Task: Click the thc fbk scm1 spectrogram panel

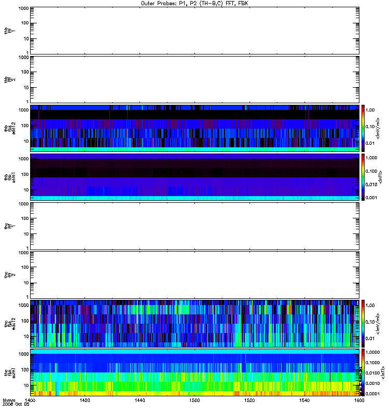Action: (195, 372)
